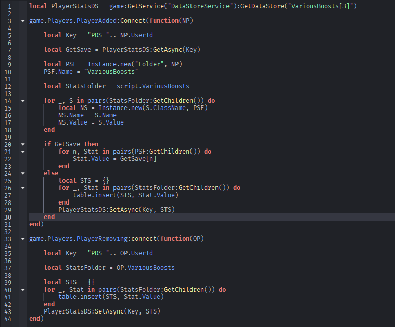This screenshot has width=395, height=327.
Task: Click the "VariousBoosts[3]" string on line 1
Action: 321,6
